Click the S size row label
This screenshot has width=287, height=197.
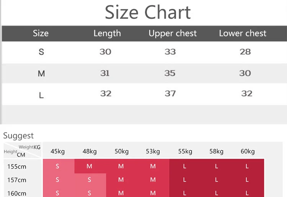[x=41, y=52]
